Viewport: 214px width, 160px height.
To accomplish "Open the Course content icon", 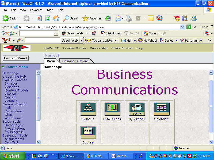I will (x=88, y=133).
